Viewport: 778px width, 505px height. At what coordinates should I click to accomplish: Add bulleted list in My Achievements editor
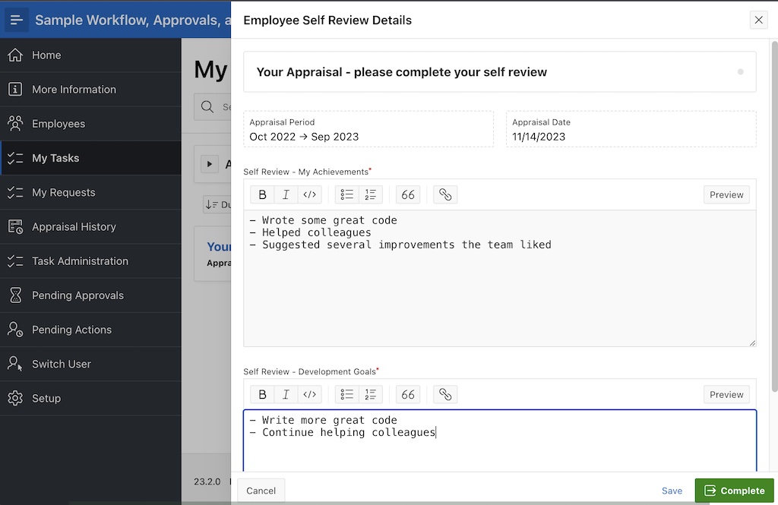(347, 195)
